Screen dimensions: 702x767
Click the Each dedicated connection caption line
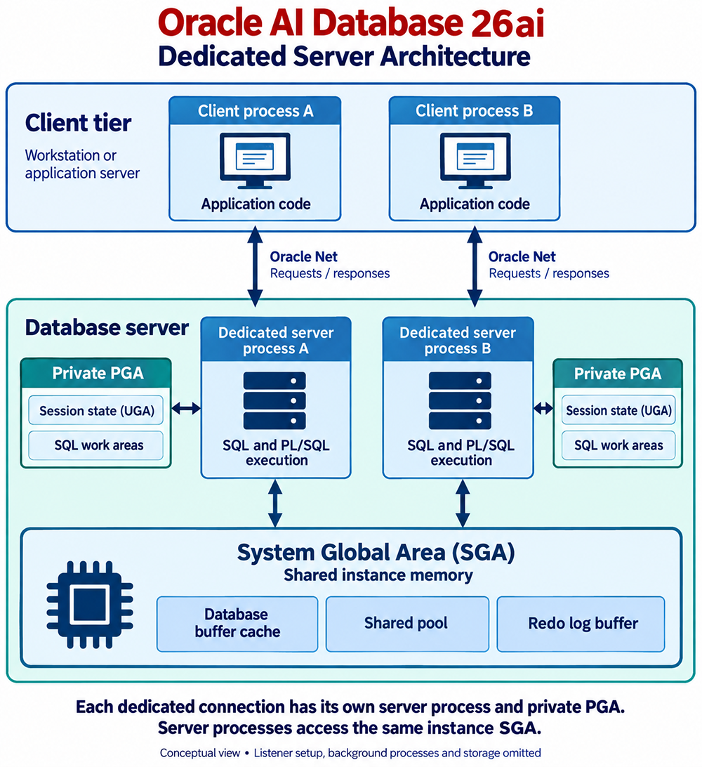tap(350, 707)
